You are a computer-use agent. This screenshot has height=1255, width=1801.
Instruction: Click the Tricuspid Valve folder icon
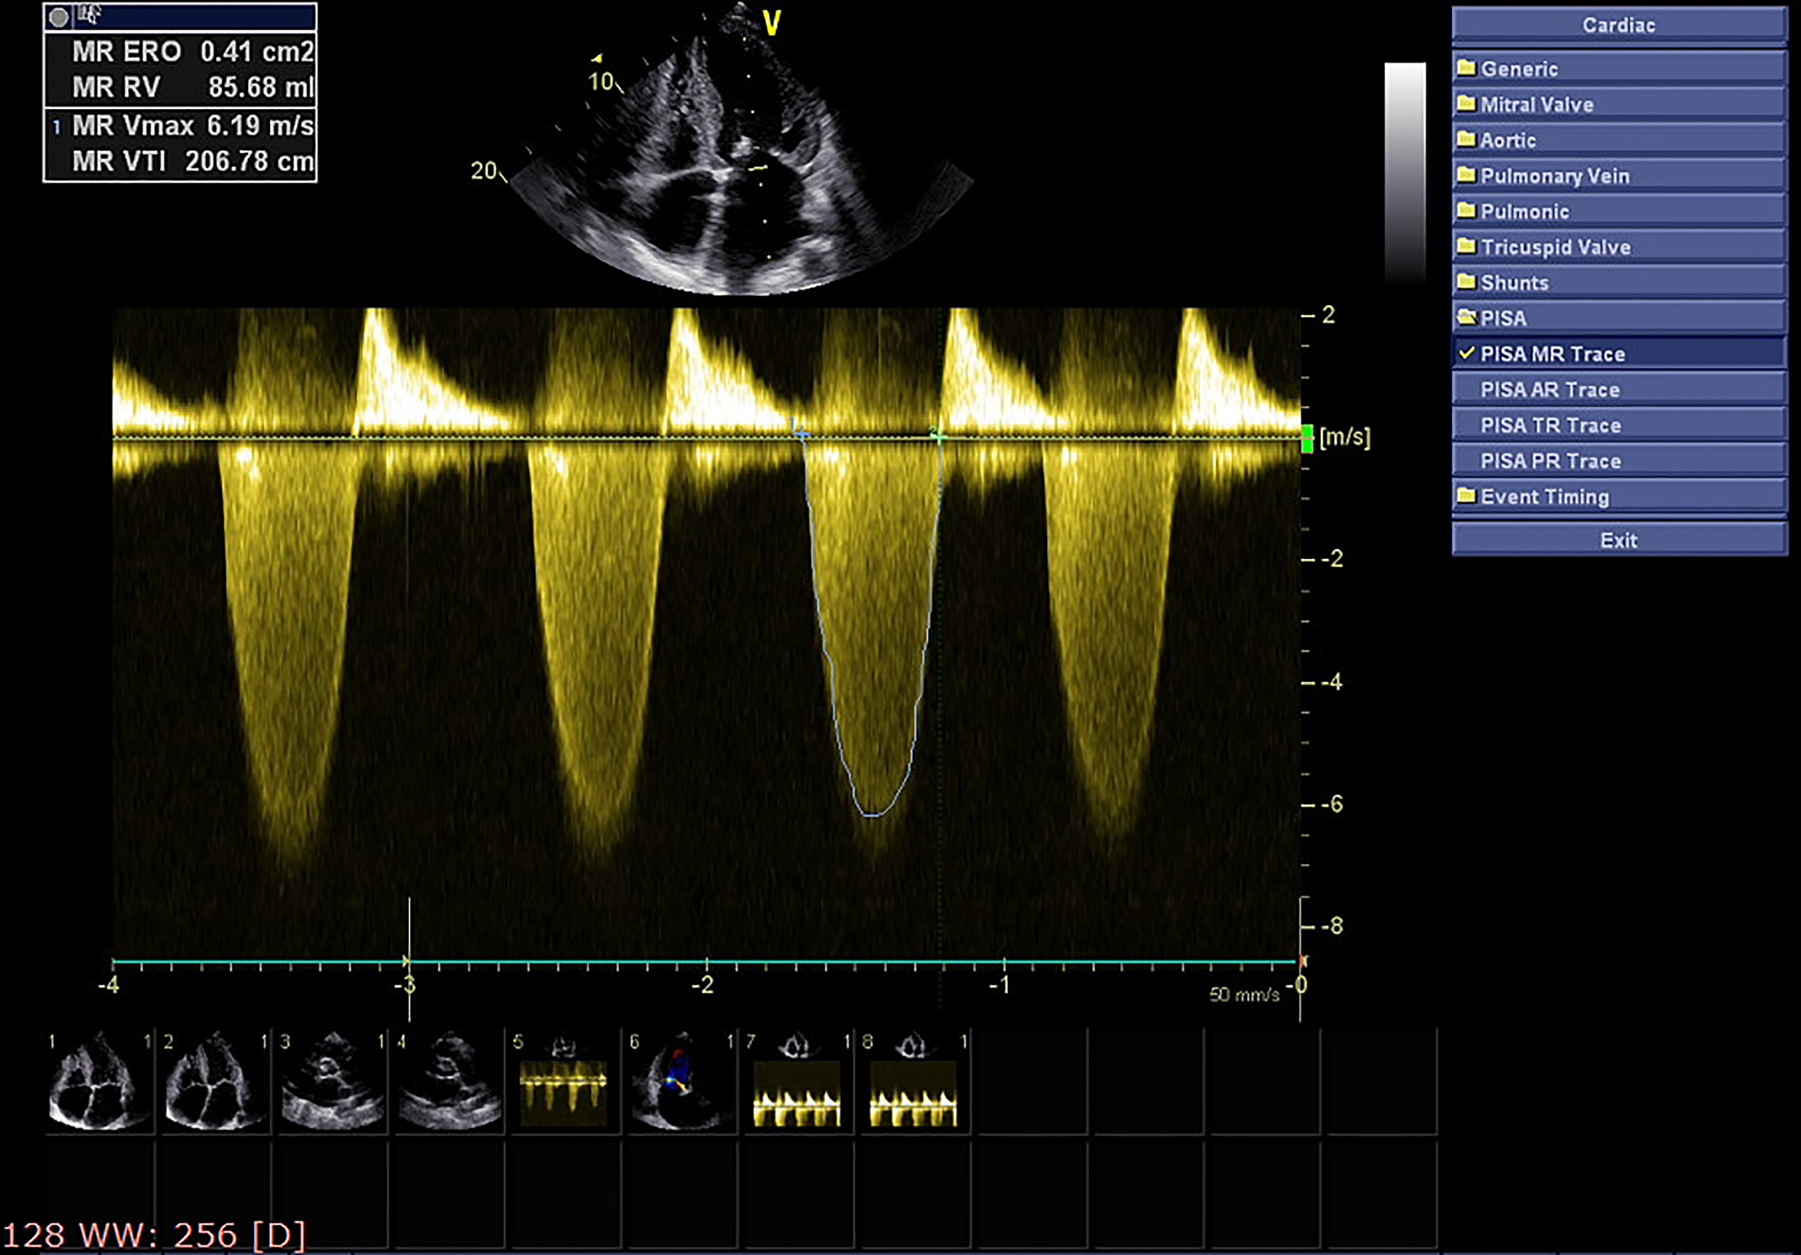point(1466,247)
